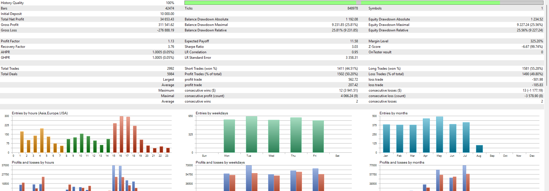Select the Bars value 42474
549x191 pixels.
click(x=170, y=8)
